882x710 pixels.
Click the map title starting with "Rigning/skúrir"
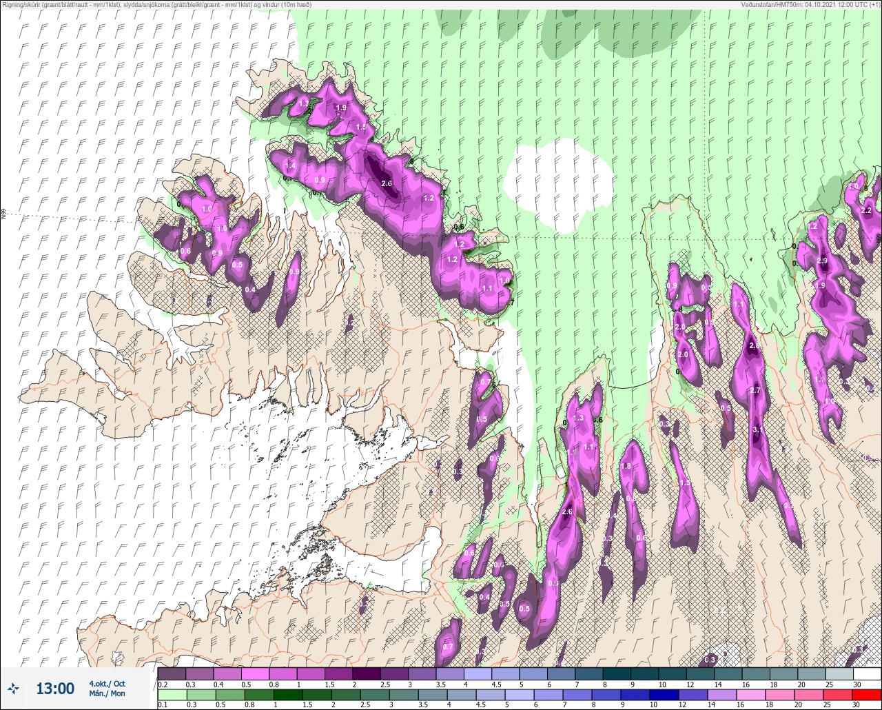click(x=156, y=5)
